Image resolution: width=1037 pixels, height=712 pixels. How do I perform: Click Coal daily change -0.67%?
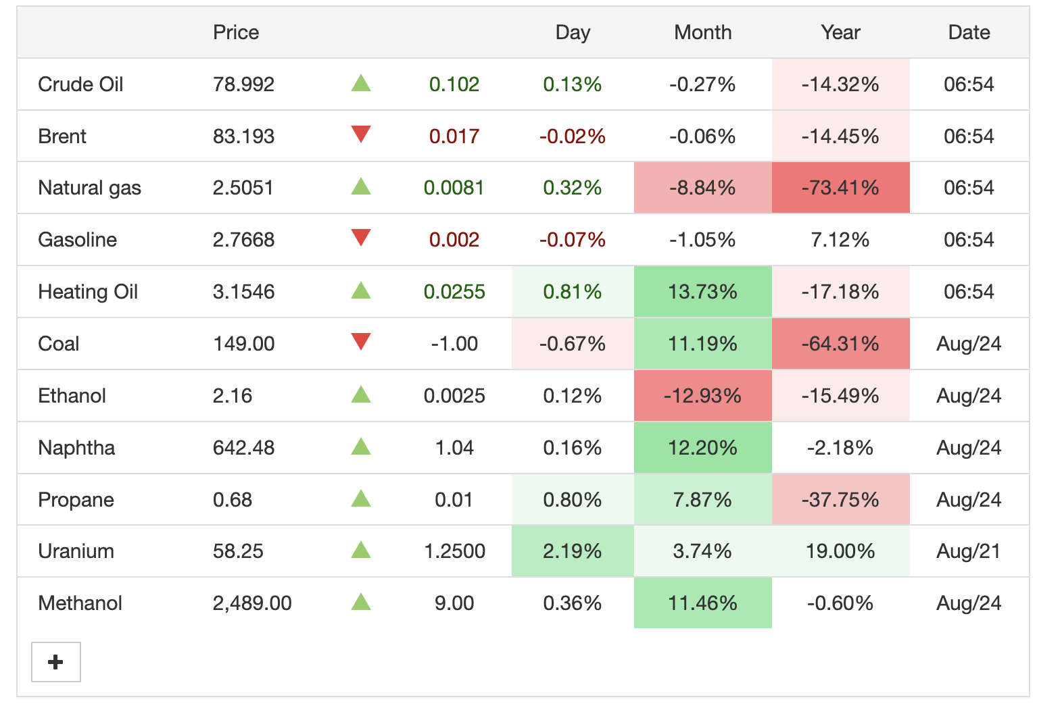tap(573, 344)
